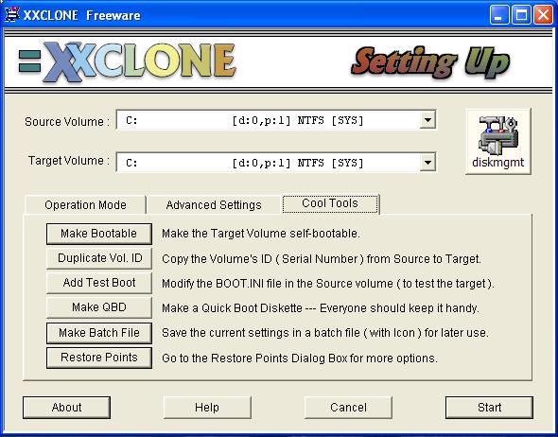Switch to the Advanced Settings tab

(214, 205)
